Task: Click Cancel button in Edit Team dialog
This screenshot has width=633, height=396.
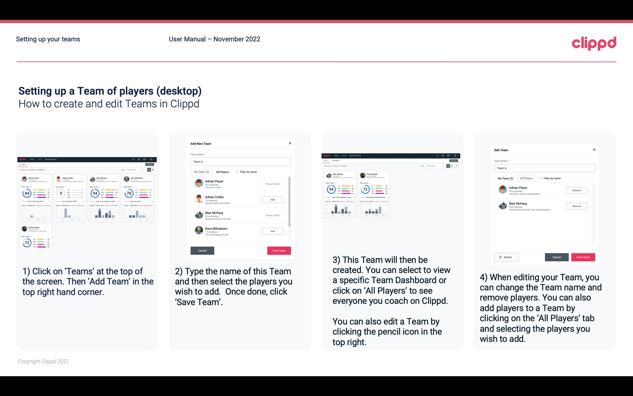Action: (x=557, y=257)
